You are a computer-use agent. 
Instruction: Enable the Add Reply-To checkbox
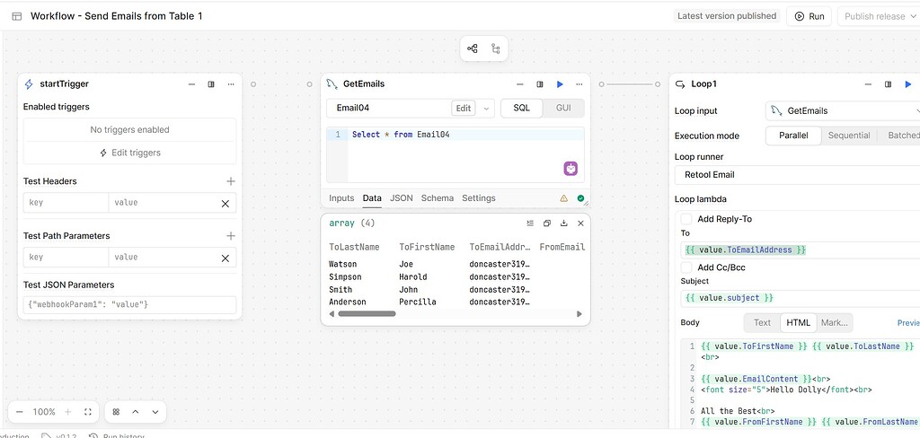point(686,219)
